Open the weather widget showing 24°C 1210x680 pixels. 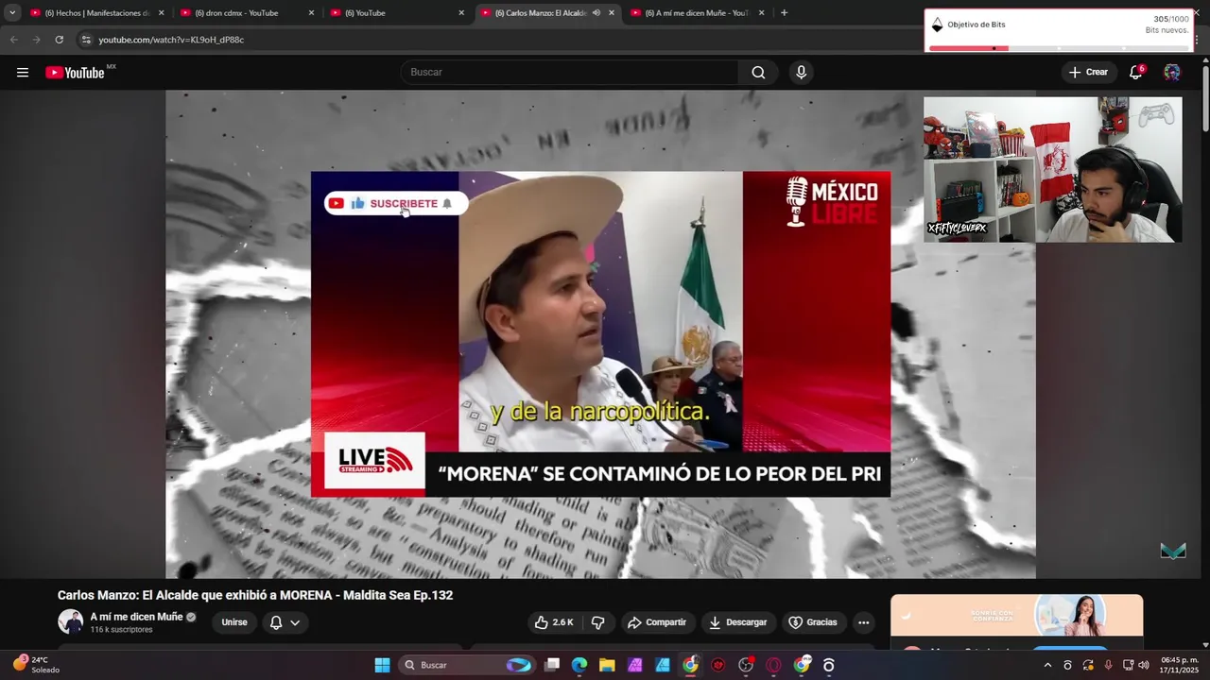click(36, 665)
